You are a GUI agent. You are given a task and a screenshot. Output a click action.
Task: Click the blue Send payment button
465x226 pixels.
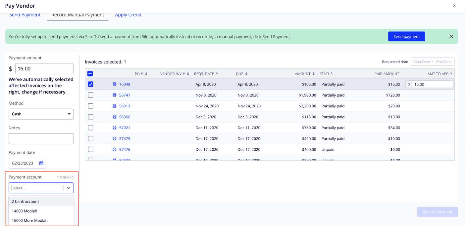(x=407, y=37)
